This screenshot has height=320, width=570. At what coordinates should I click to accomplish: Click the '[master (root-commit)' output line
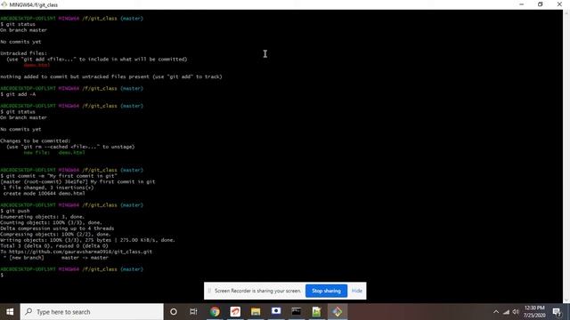(77, 181)
